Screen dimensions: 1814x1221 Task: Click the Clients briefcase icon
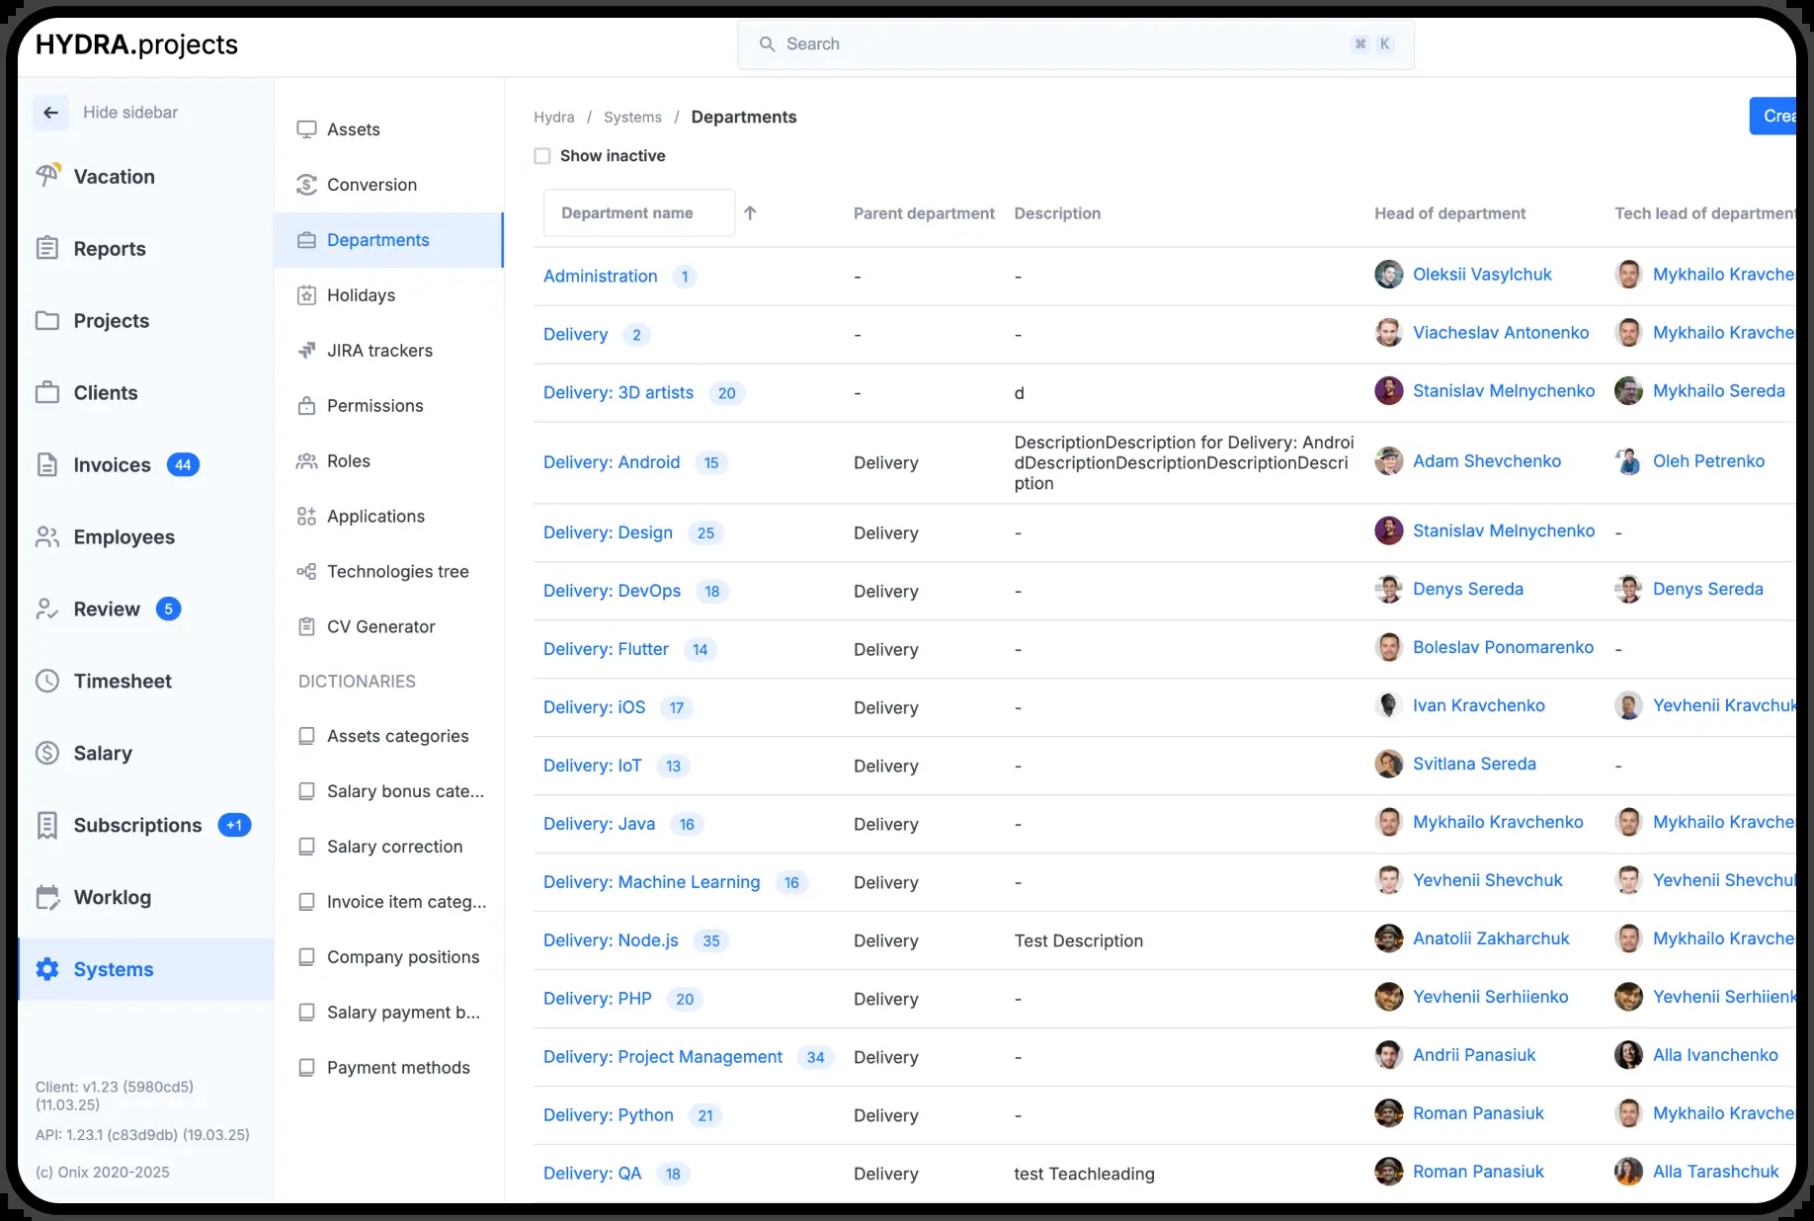[47, 392]
